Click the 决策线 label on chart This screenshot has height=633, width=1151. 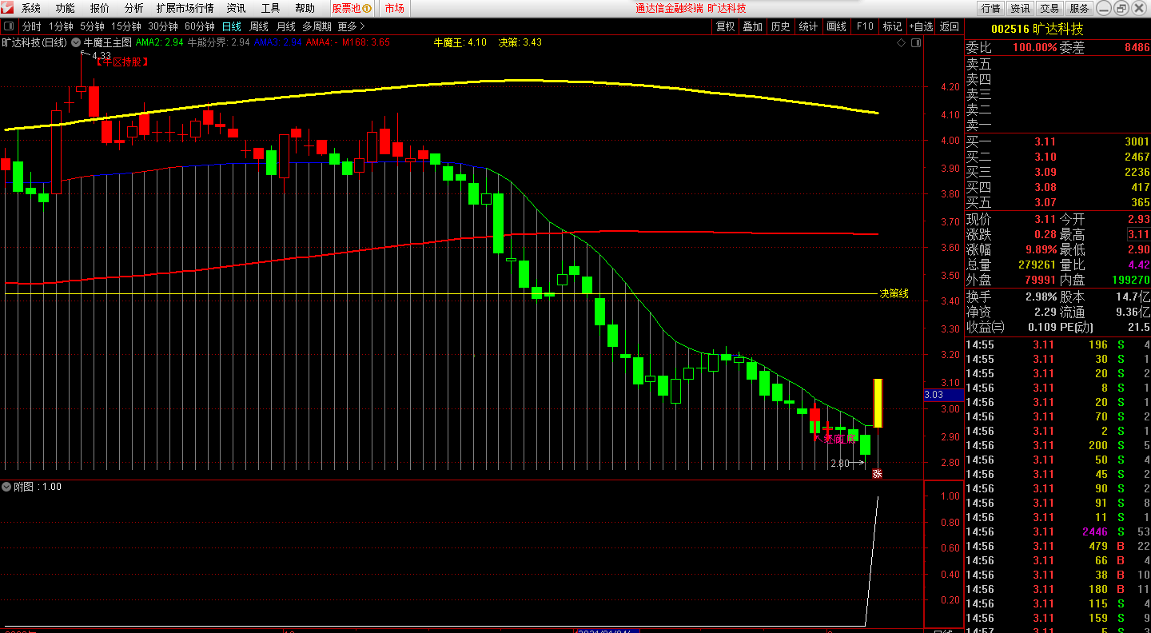coord(894,294)
